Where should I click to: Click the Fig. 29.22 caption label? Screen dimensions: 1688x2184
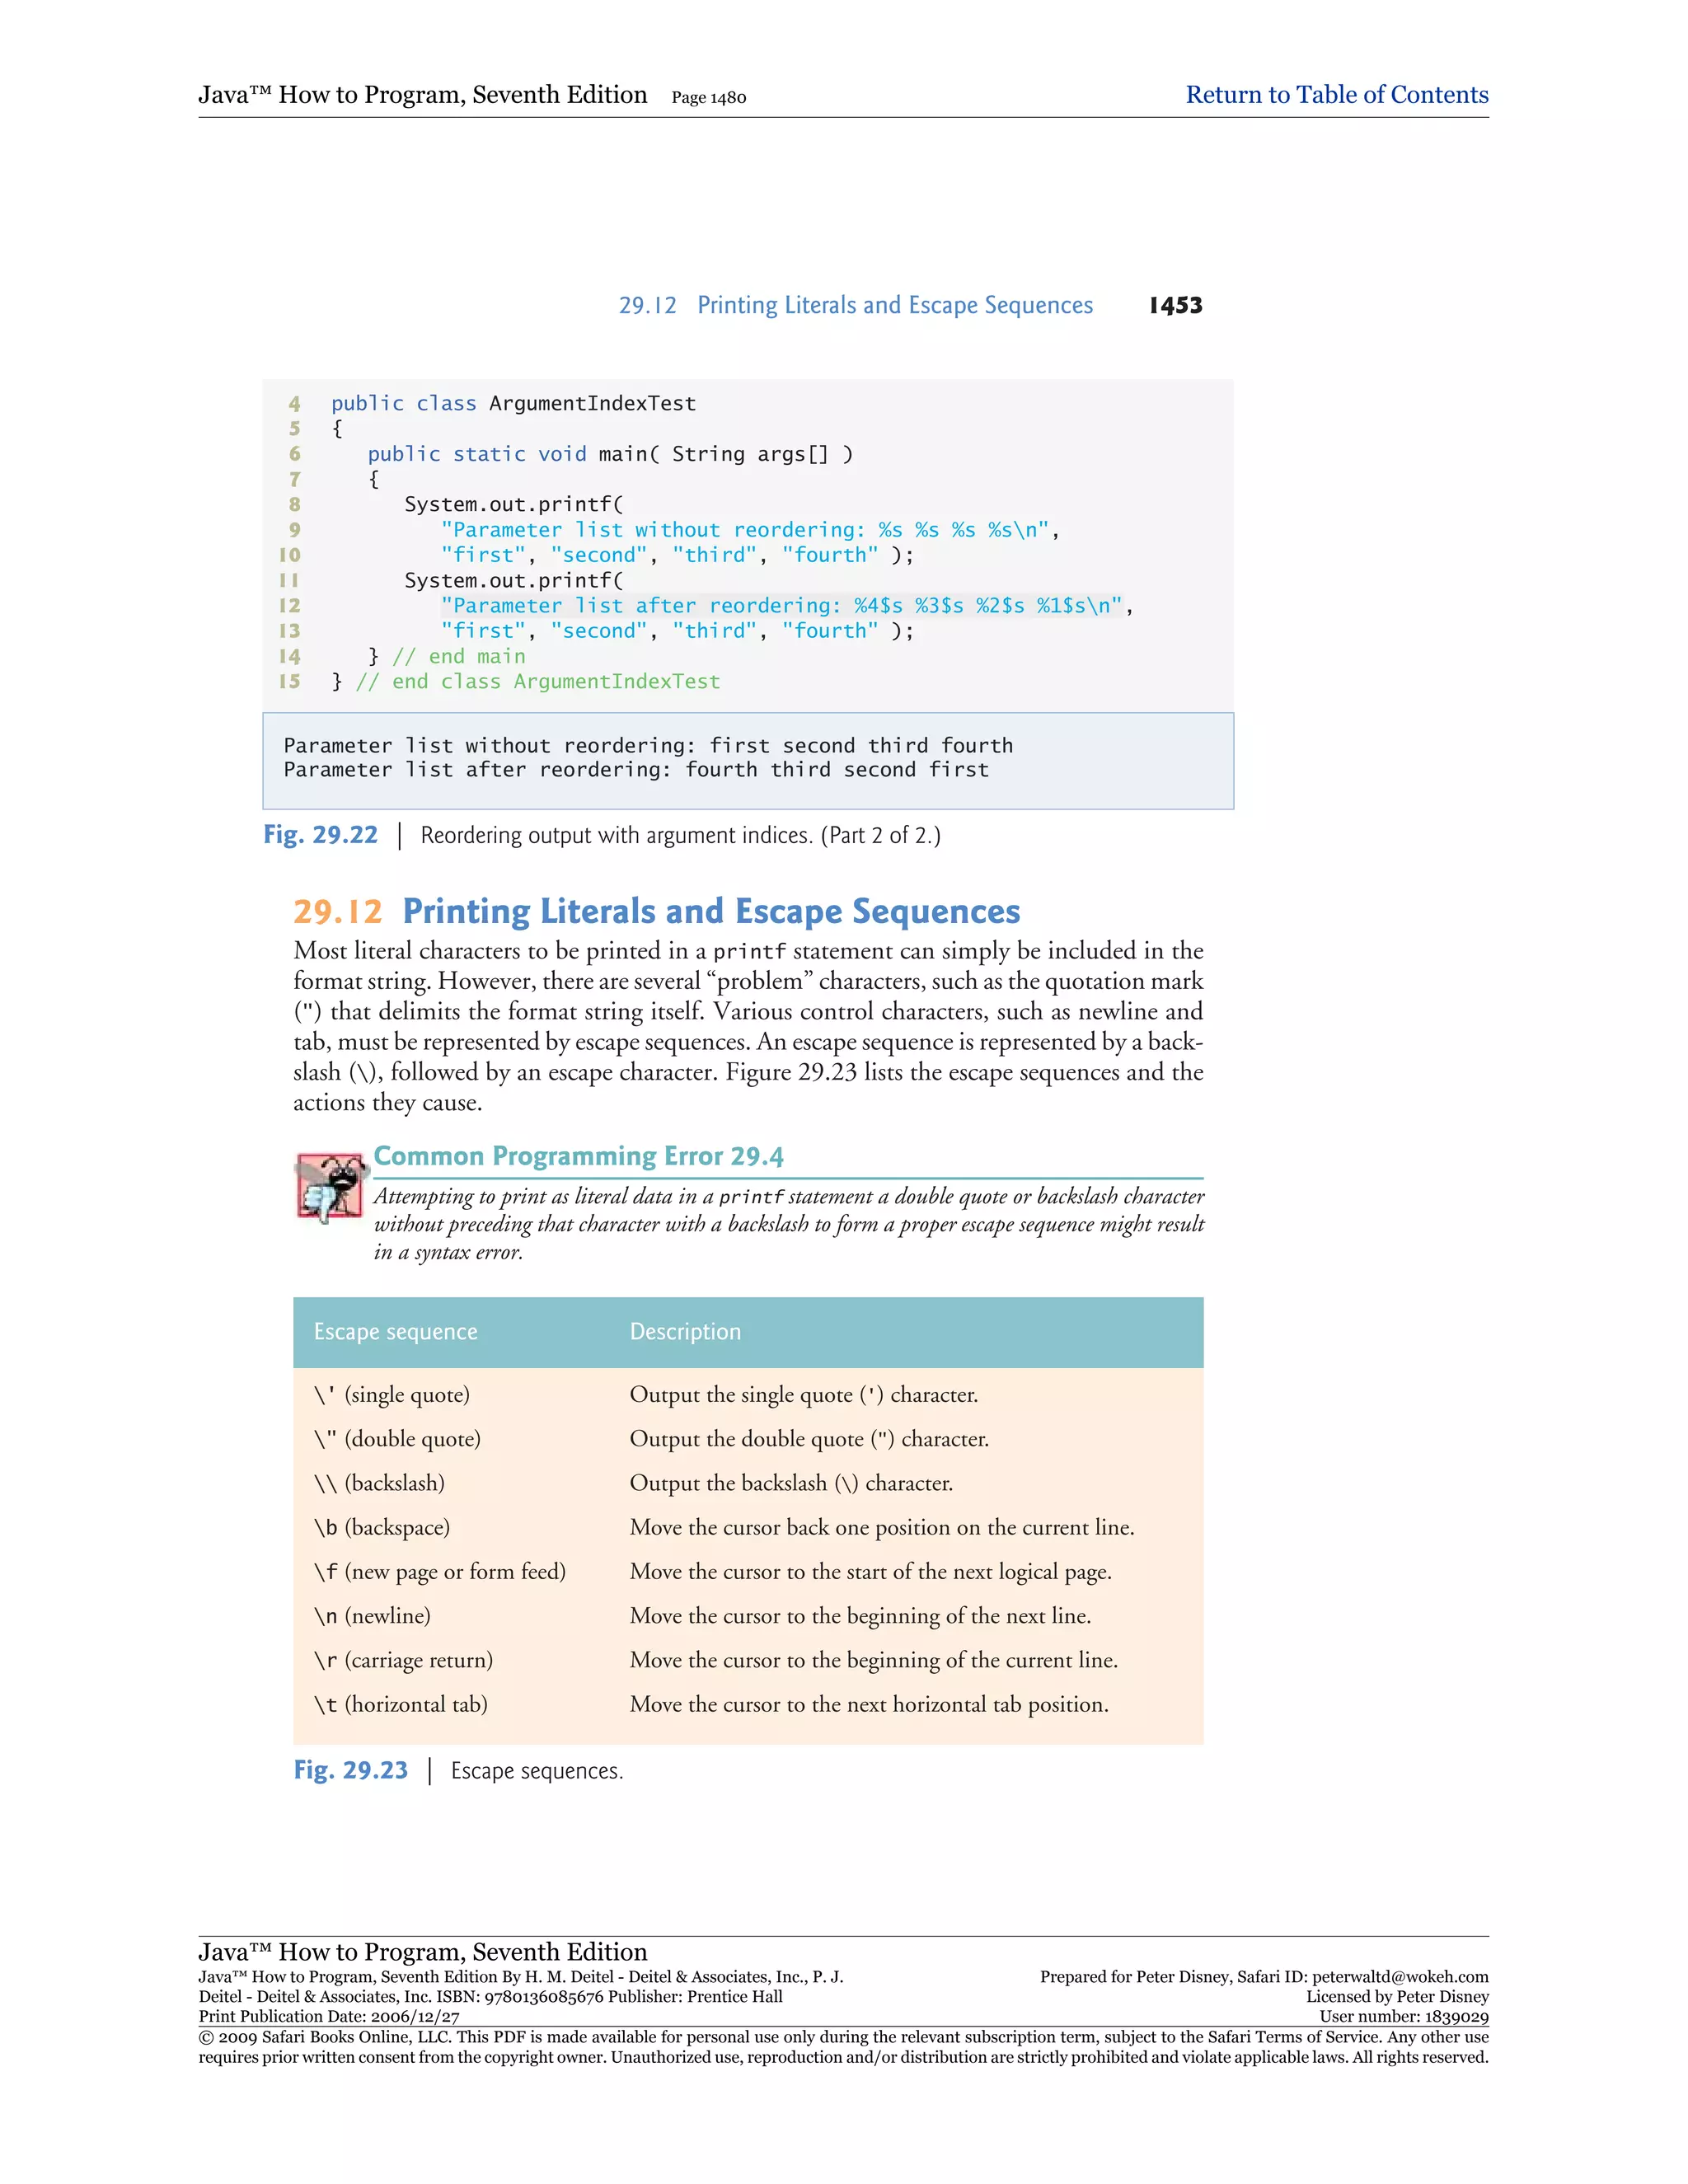320,835
